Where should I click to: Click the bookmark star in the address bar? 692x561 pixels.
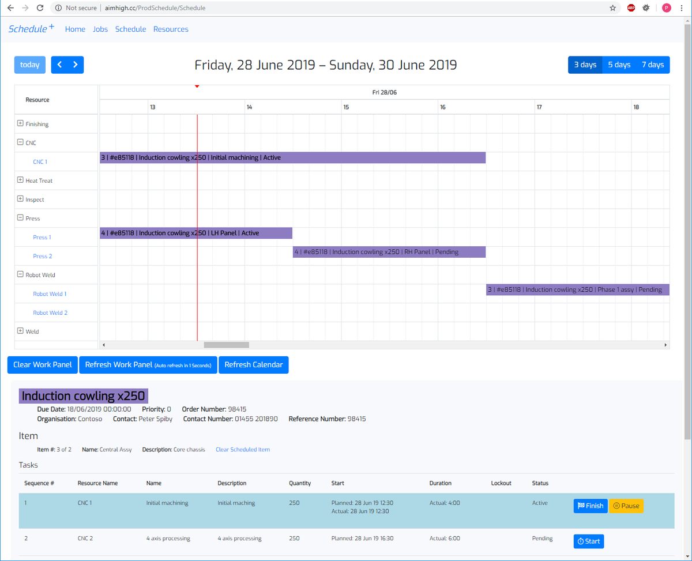coord(611,8)
